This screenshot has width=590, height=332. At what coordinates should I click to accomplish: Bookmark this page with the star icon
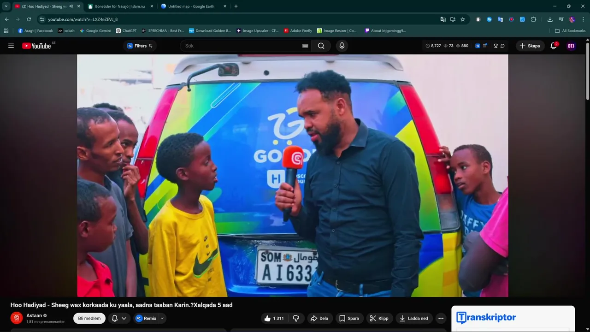tap(463, 19)
